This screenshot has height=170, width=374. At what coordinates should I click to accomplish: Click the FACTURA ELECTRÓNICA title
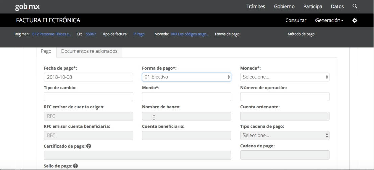click(48, 21)
